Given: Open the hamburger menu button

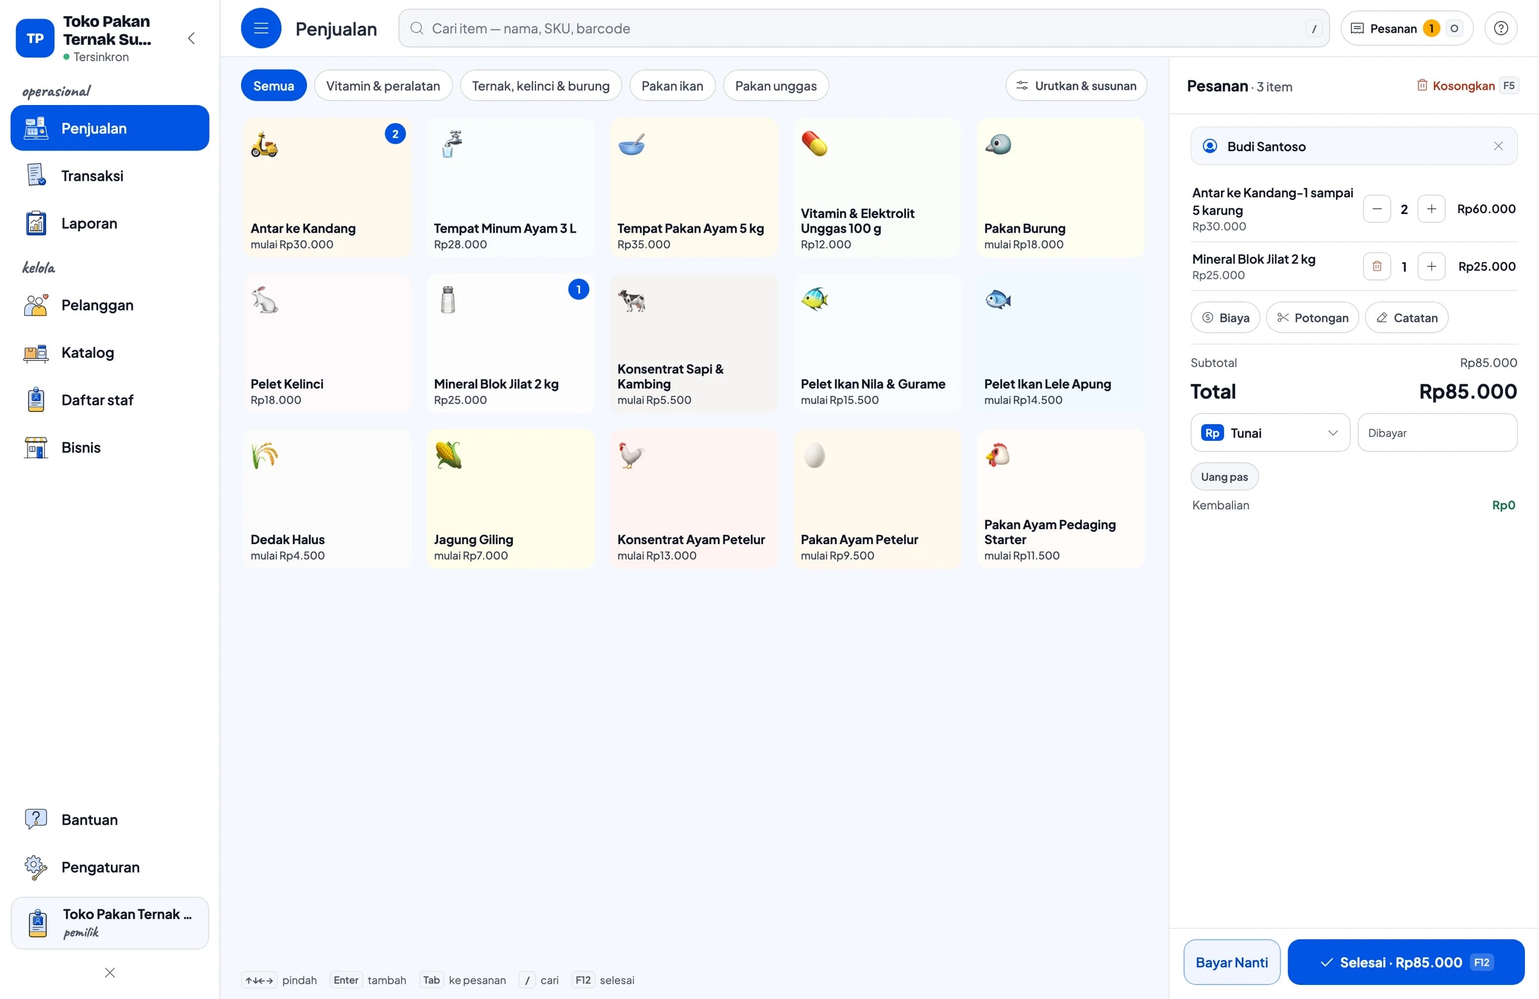Looking at the screenshot, I should click(260, 28).
